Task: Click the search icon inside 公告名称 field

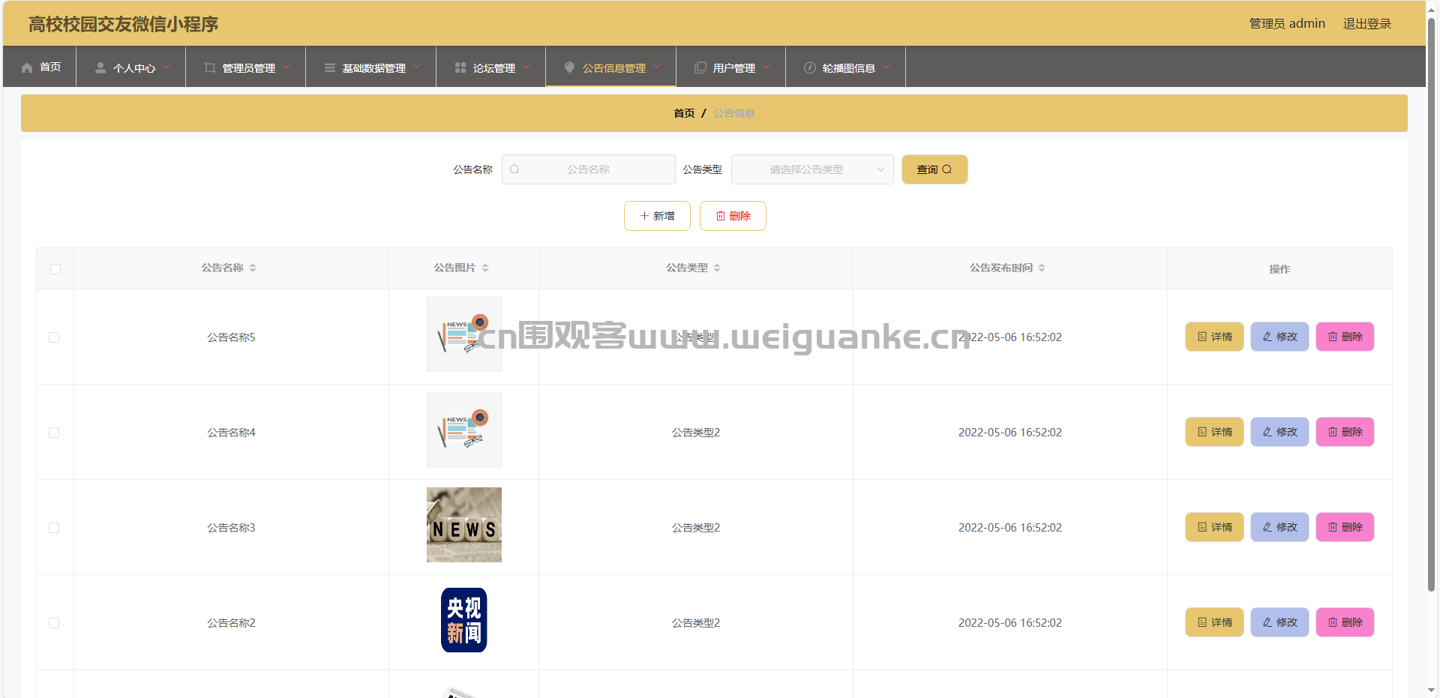Action: pos(514,169)
